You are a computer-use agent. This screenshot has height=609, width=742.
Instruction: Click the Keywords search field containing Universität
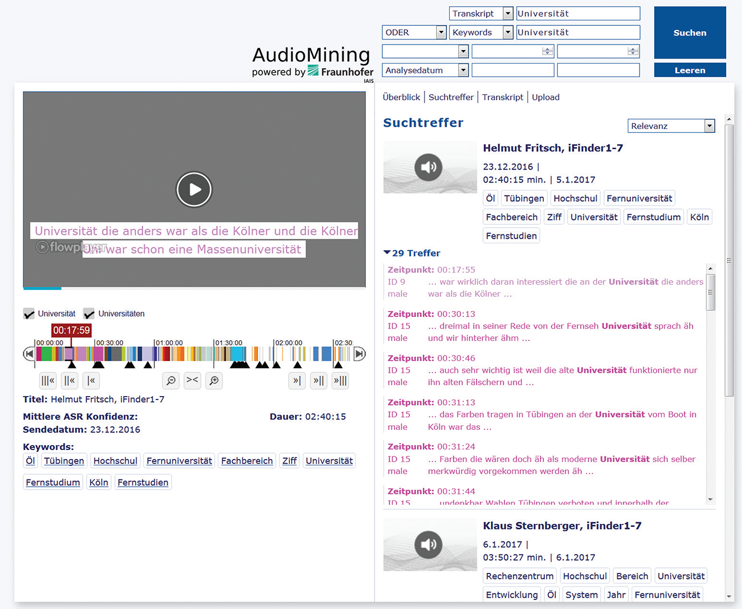pos(578,33)
